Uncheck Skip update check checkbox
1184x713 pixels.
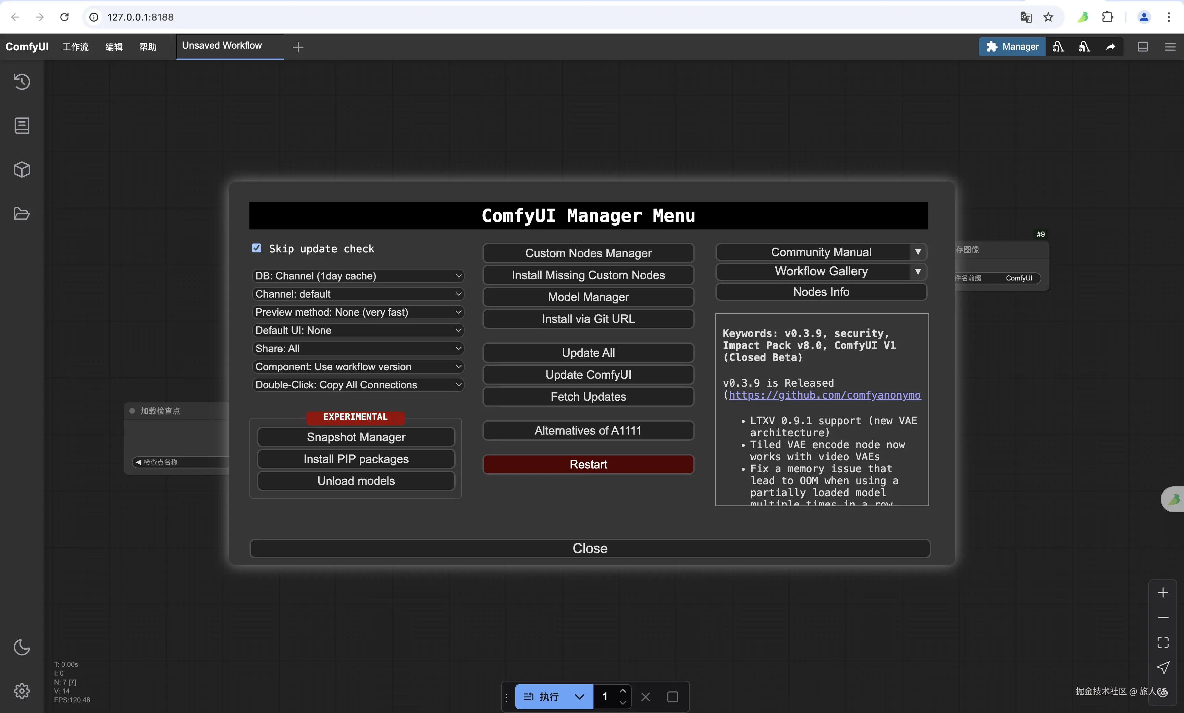click(x=257, y=248)
